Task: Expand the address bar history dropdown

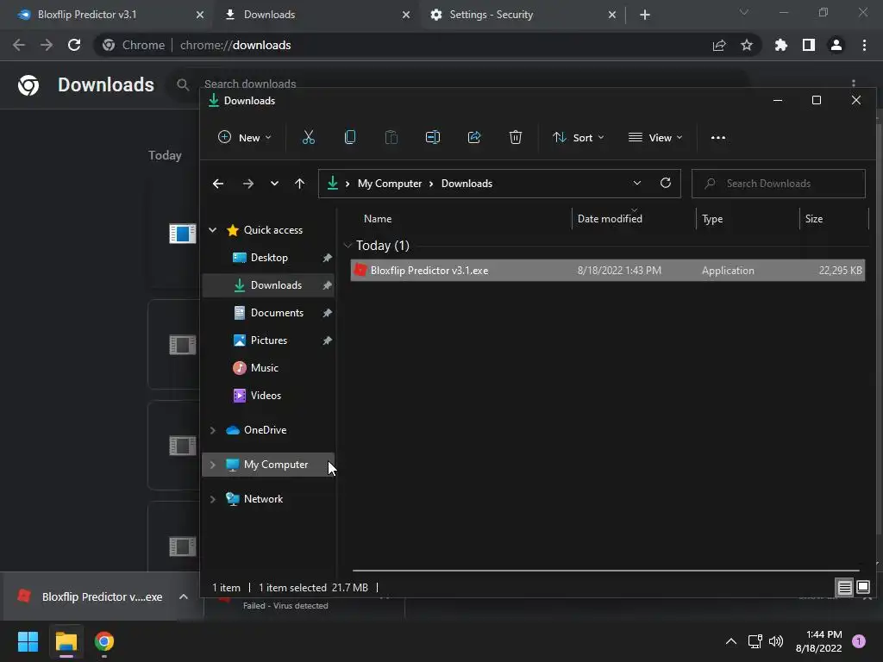Action: 637,183
